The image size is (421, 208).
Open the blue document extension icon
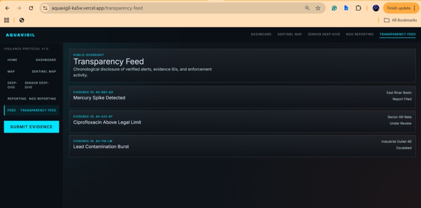click(x=346, y=8)
